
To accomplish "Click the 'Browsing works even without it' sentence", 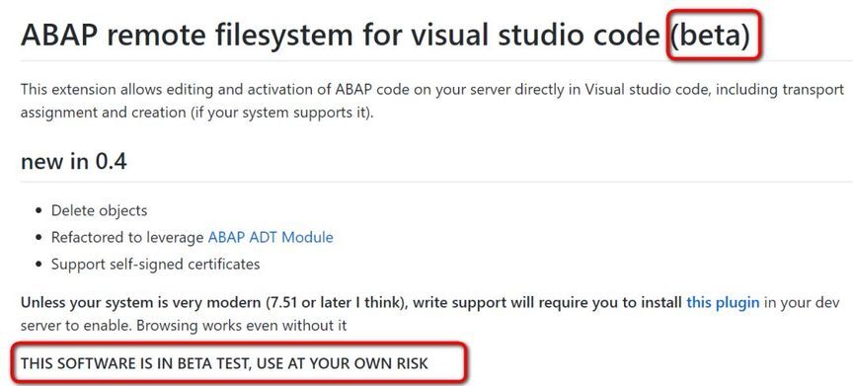I will coord(242,326).
